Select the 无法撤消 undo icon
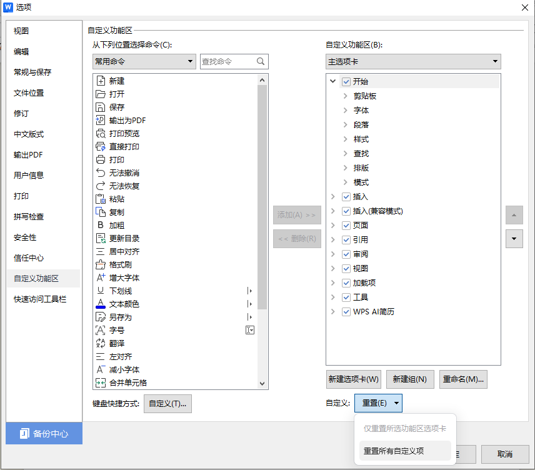Screen dimensions: 535x470 pyautogui.click(x=101, y=172)
